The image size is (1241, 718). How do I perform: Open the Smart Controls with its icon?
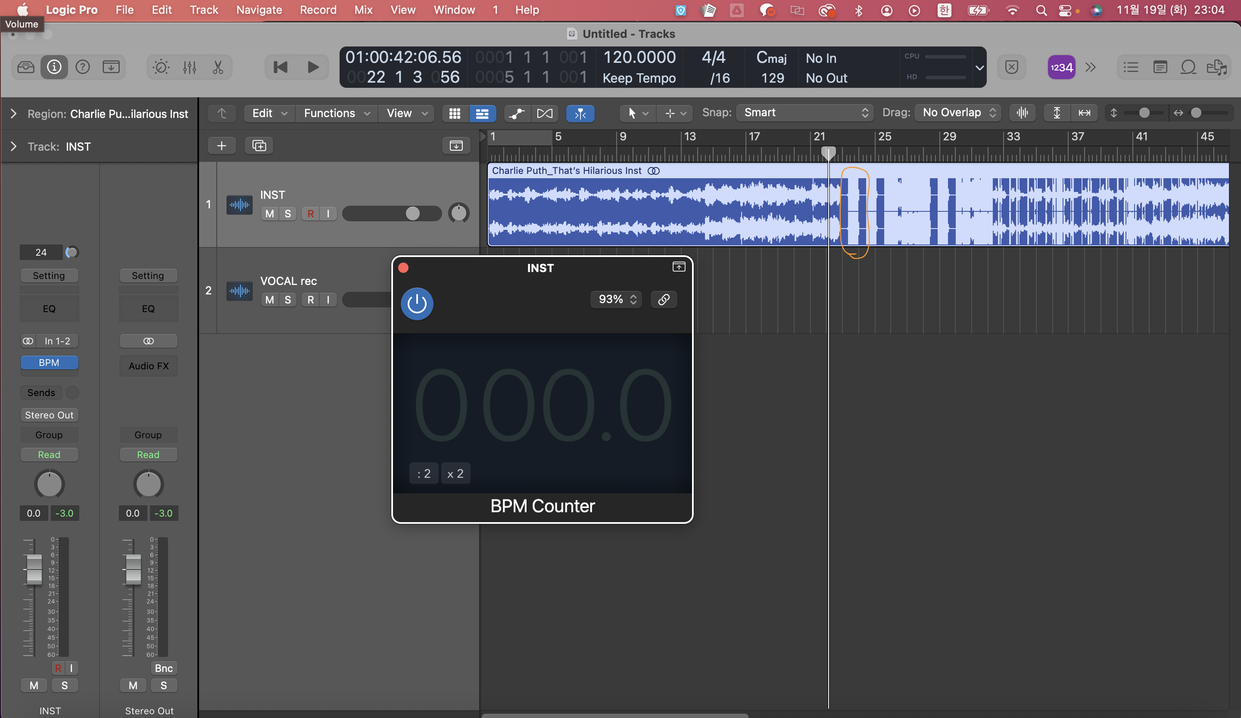[x=161, y=67]
